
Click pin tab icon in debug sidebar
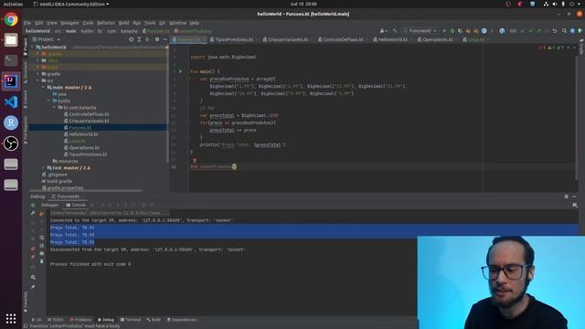[x=33, y=287]
